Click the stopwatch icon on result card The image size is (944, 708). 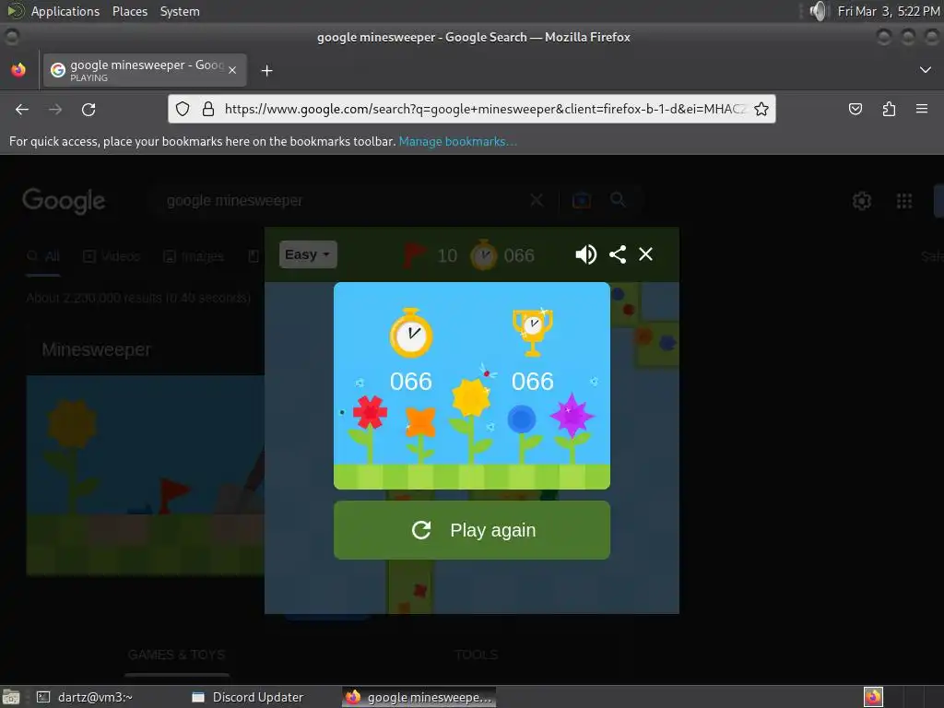tap(411, 333)
